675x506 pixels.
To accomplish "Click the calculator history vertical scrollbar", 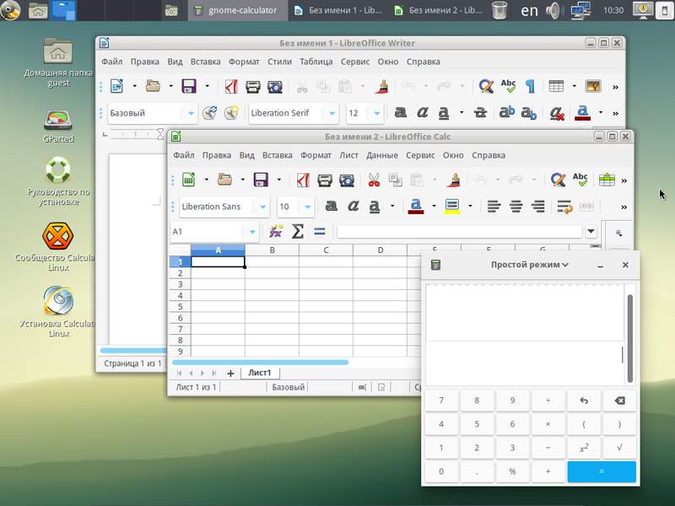I will 629,339.
